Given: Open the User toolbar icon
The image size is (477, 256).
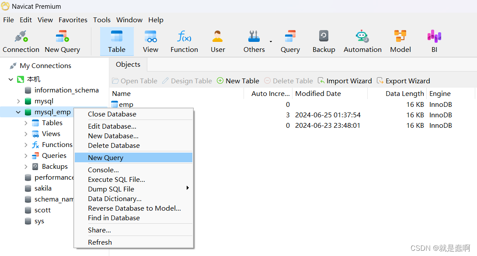Looking at the screenshot, I should pyautogui.click(x=218, y=36).
